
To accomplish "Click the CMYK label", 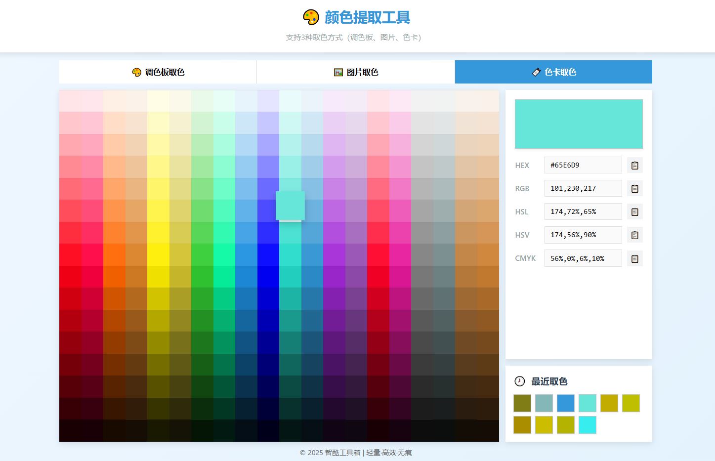I will (525, 258).
